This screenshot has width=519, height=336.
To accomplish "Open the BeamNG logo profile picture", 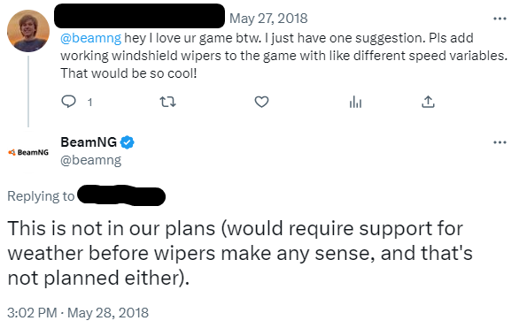I will (x=28, y=152).
